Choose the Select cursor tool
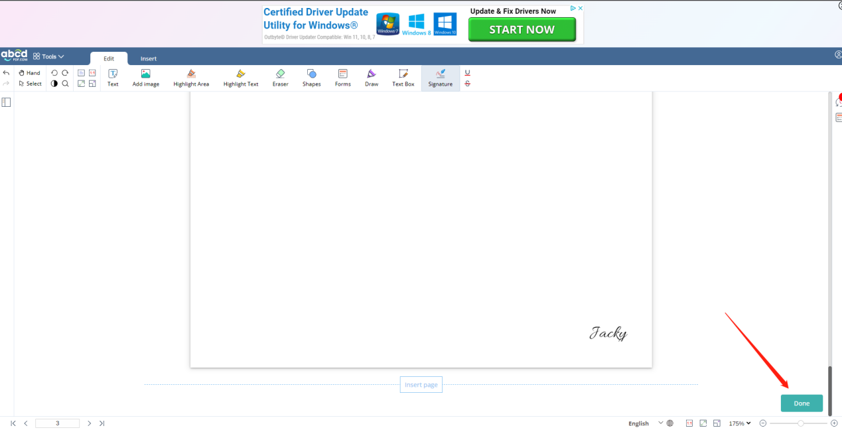842x430 pixels. (30, 84)
